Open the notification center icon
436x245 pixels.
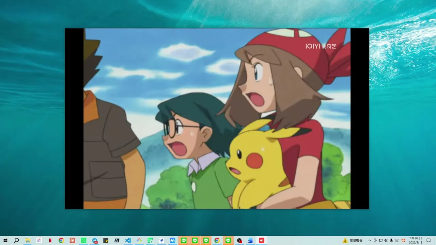tap(429, 240)
